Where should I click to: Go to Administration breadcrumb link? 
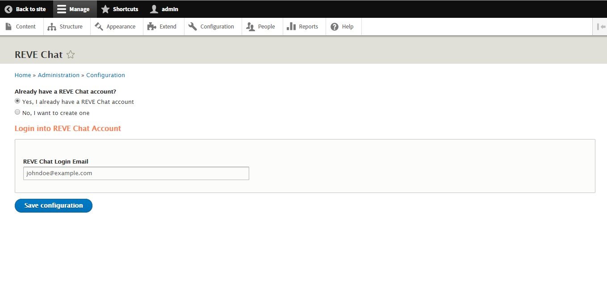pos(59,75)
